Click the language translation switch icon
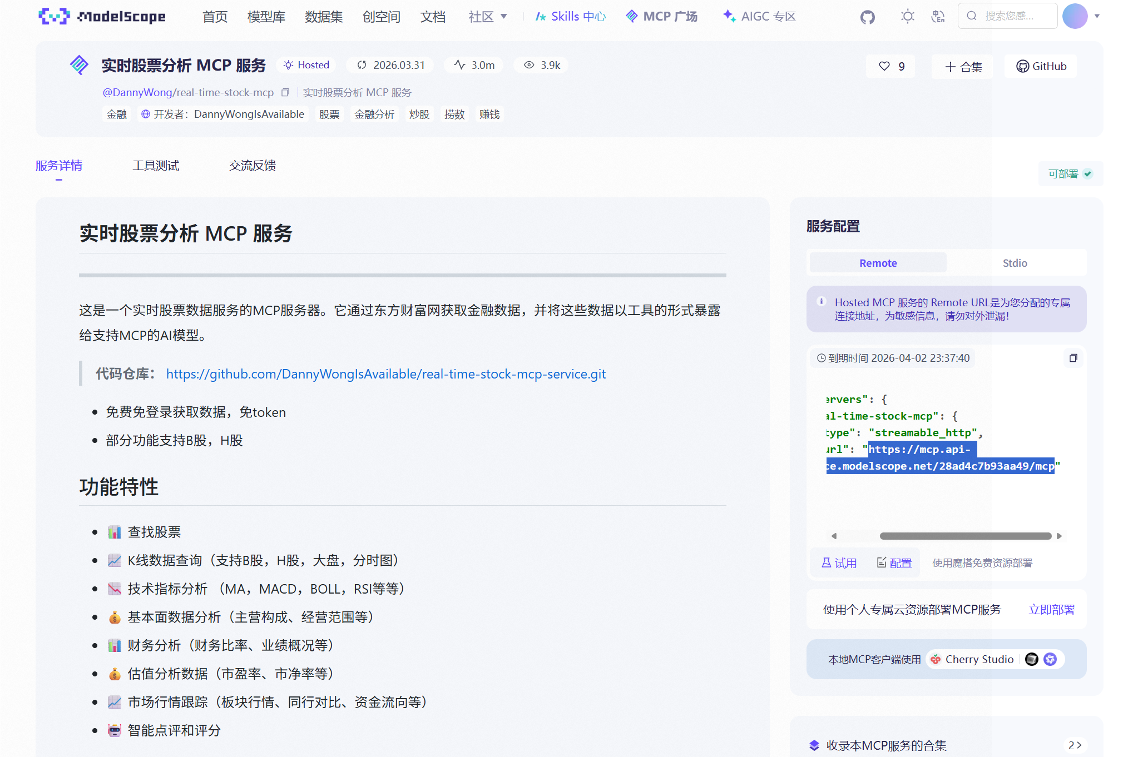Viewport: 1128px width, 757px height. tap(938, 17)
